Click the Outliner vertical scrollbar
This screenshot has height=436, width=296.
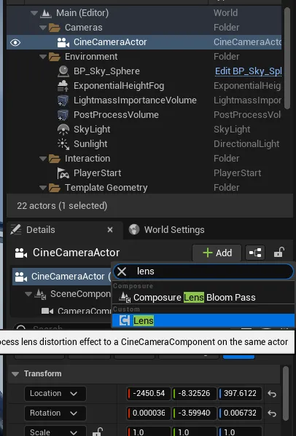click(x=287, y=58)
